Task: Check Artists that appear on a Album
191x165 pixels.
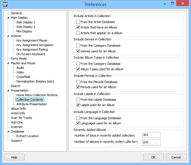Action: [x=78, y=33]
